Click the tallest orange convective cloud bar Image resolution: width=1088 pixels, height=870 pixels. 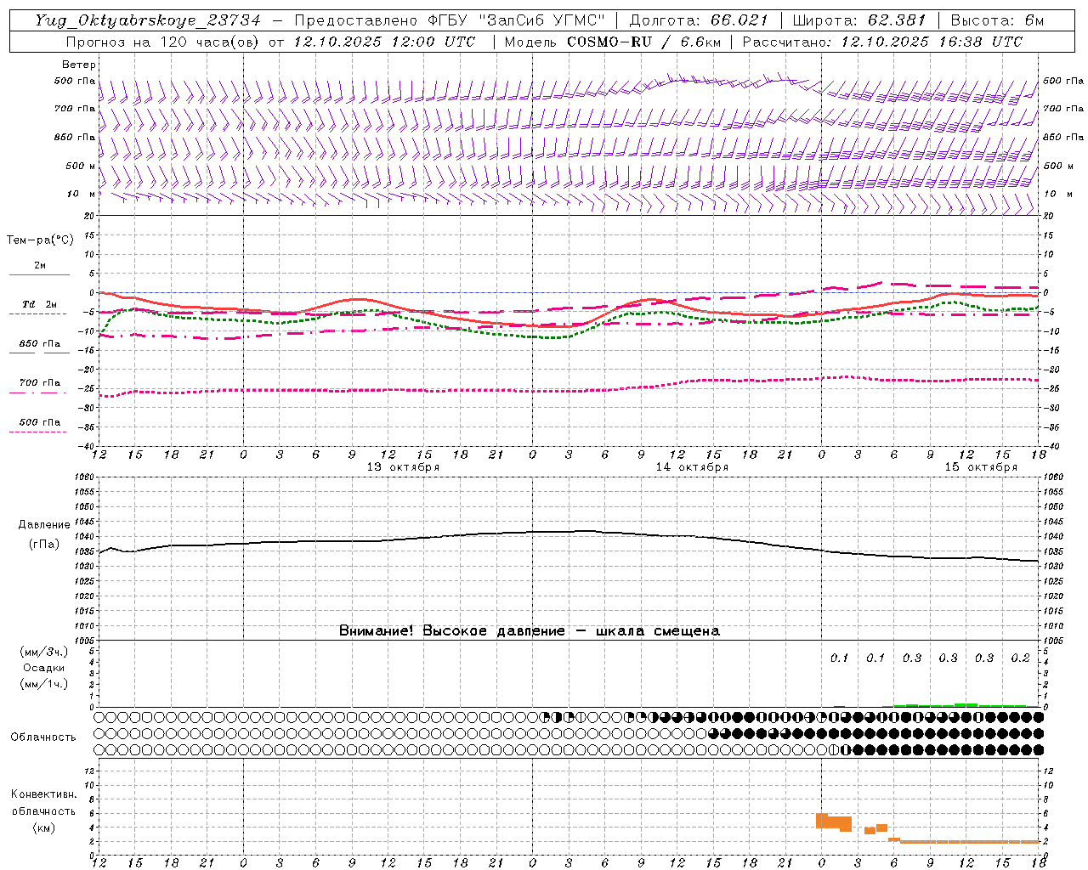point(821,820)
